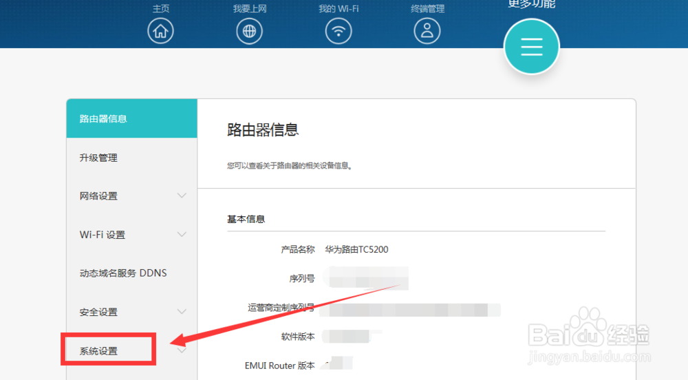Viewport: 688px width, 380px height.
Task: Click the globe Internet access icon
Action: (x=249, y=31)
